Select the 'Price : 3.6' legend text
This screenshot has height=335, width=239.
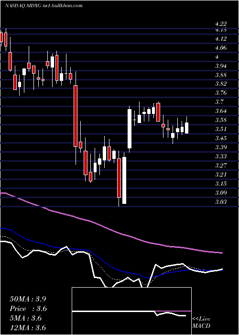(x=28, y=309)
